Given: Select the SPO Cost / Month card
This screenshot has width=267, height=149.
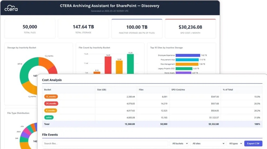Looking at the screenshot, I should coord(190,29).
